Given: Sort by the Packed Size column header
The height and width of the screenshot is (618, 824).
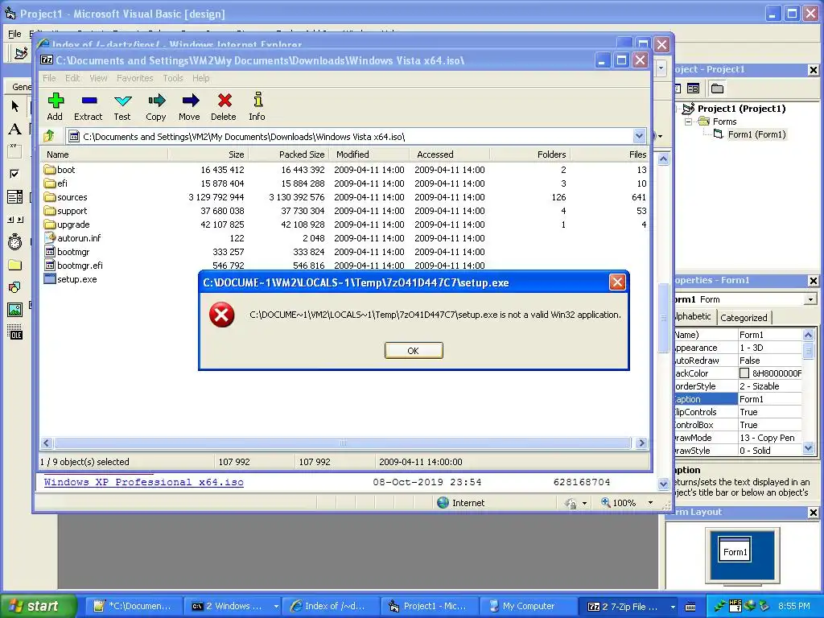Looking at the screenshot, I should [288, 154].
